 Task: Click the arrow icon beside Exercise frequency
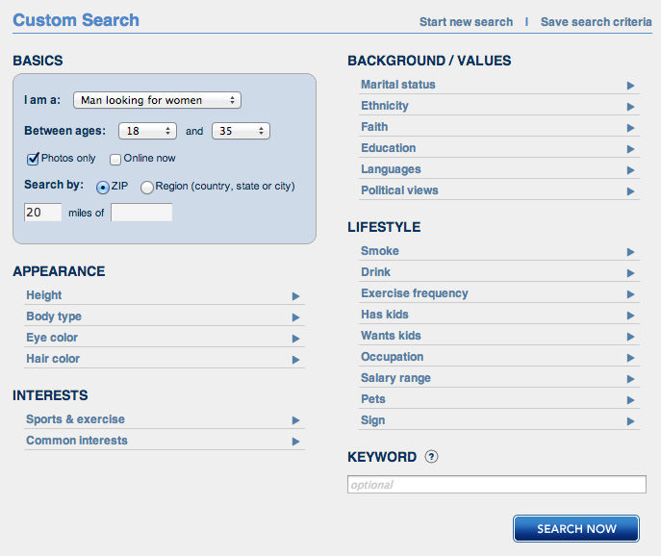(630, 294)
